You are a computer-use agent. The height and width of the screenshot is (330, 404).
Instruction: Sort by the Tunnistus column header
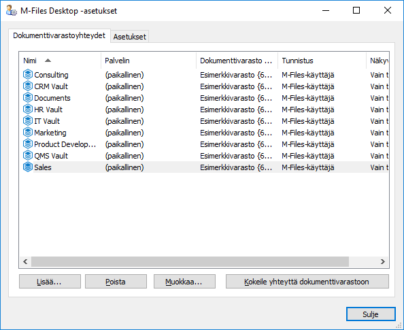click(x=322, y=61)
